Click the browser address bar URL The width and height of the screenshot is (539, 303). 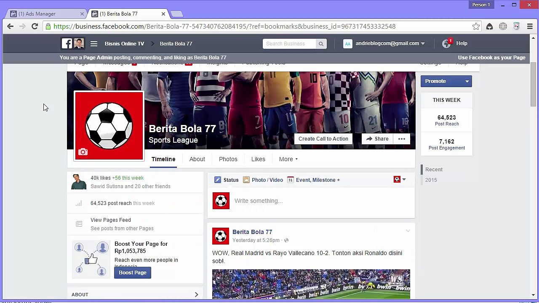click(224, 27)
